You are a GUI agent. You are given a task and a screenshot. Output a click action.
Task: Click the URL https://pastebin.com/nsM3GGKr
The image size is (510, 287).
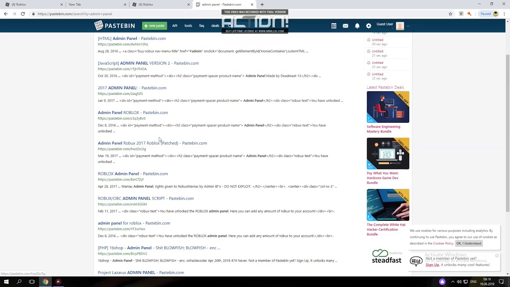click(122, 204)
